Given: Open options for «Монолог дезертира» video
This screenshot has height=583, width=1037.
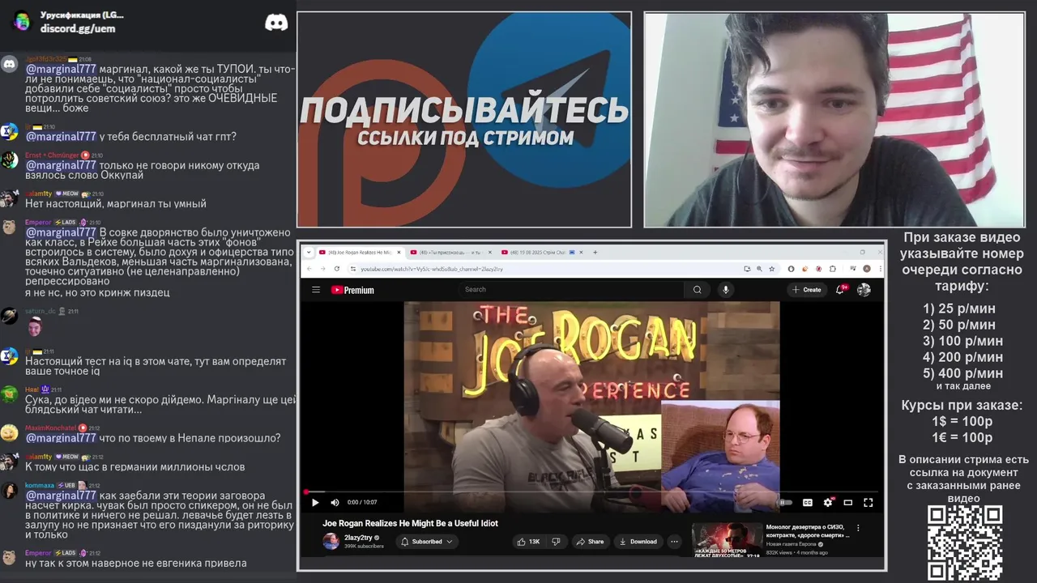Looking at the screenshot, I should (x=859, y=529).
